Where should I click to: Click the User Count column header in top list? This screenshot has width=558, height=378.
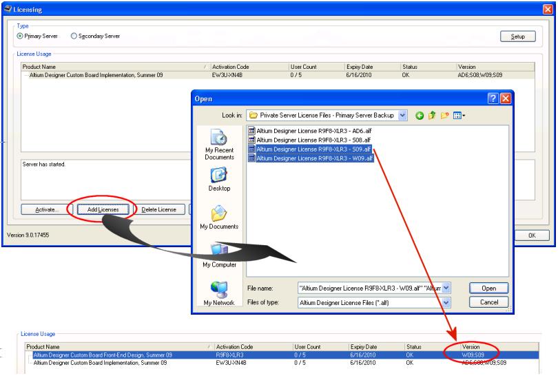pos(316,67)
